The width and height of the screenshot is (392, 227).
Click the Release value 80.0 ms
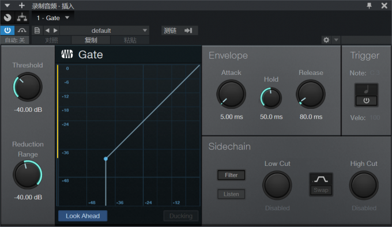(x=311, y=117)
